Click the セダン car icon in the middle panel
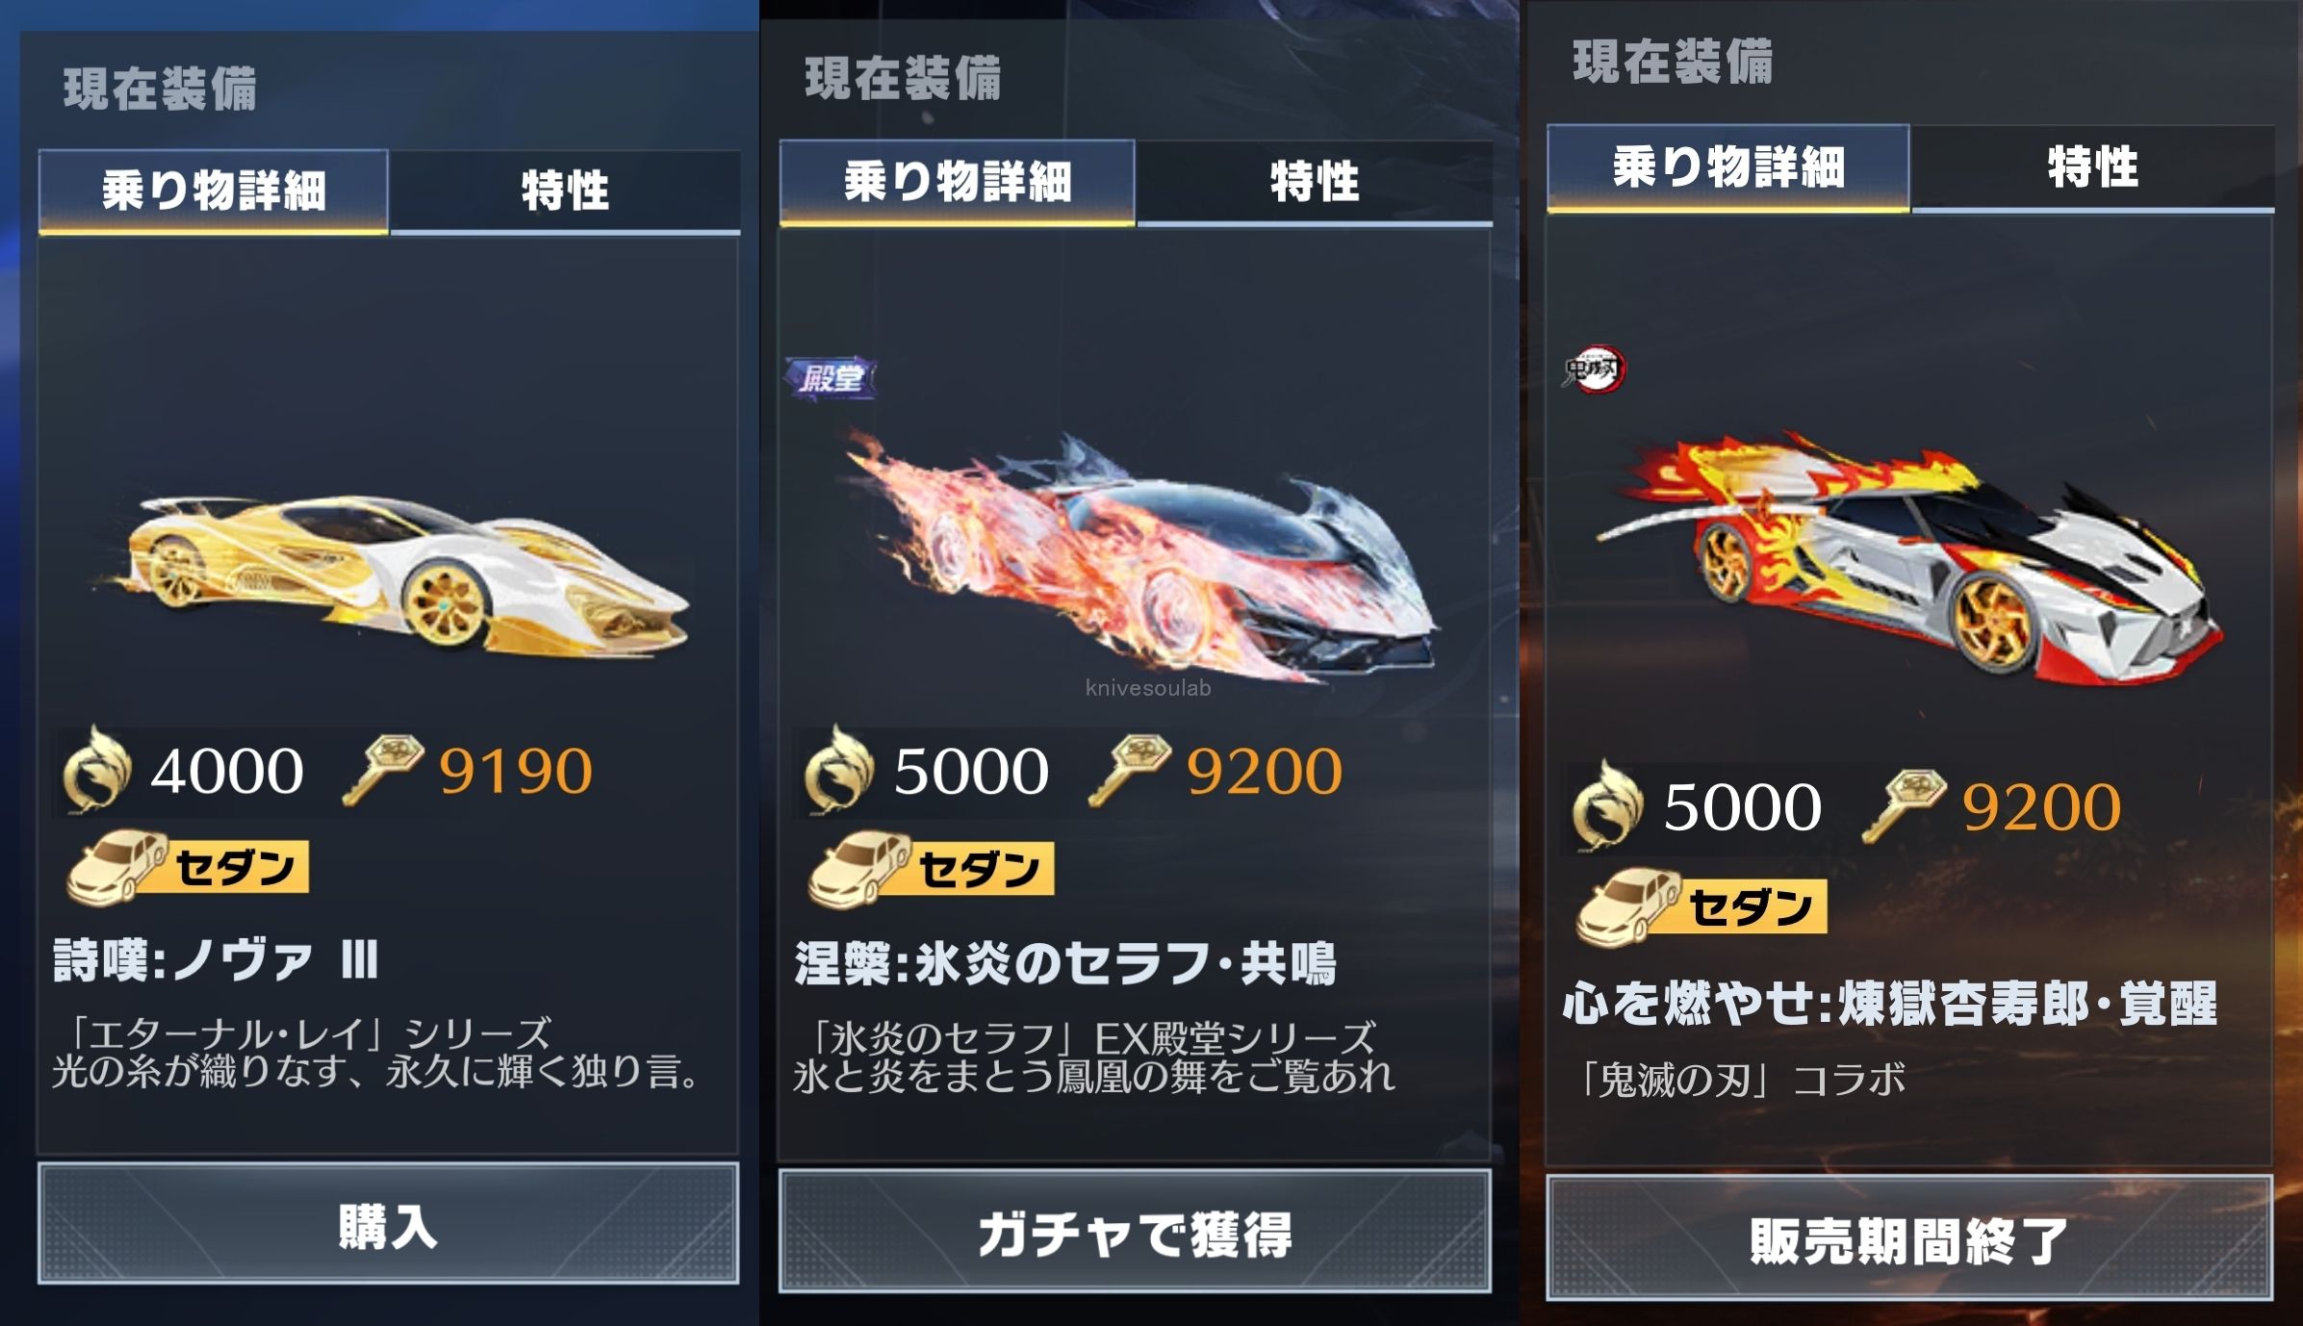Viewport: 2303px width, 1326px height. coord(860,870)
